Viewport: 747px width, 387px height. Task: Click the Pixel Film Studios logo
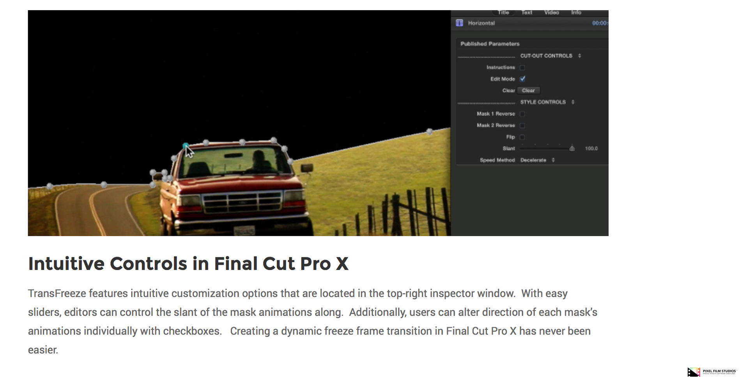pos(712,372)
